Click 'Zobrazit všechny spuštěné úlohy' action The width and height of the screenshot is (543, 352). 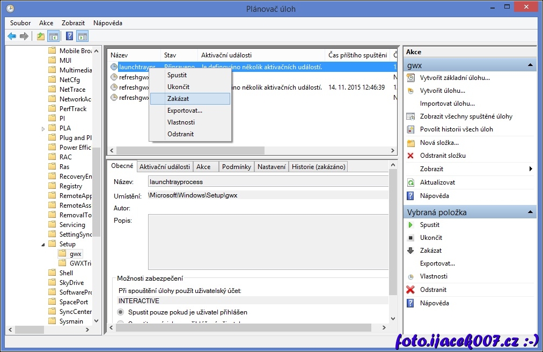[x=466, y=116]
